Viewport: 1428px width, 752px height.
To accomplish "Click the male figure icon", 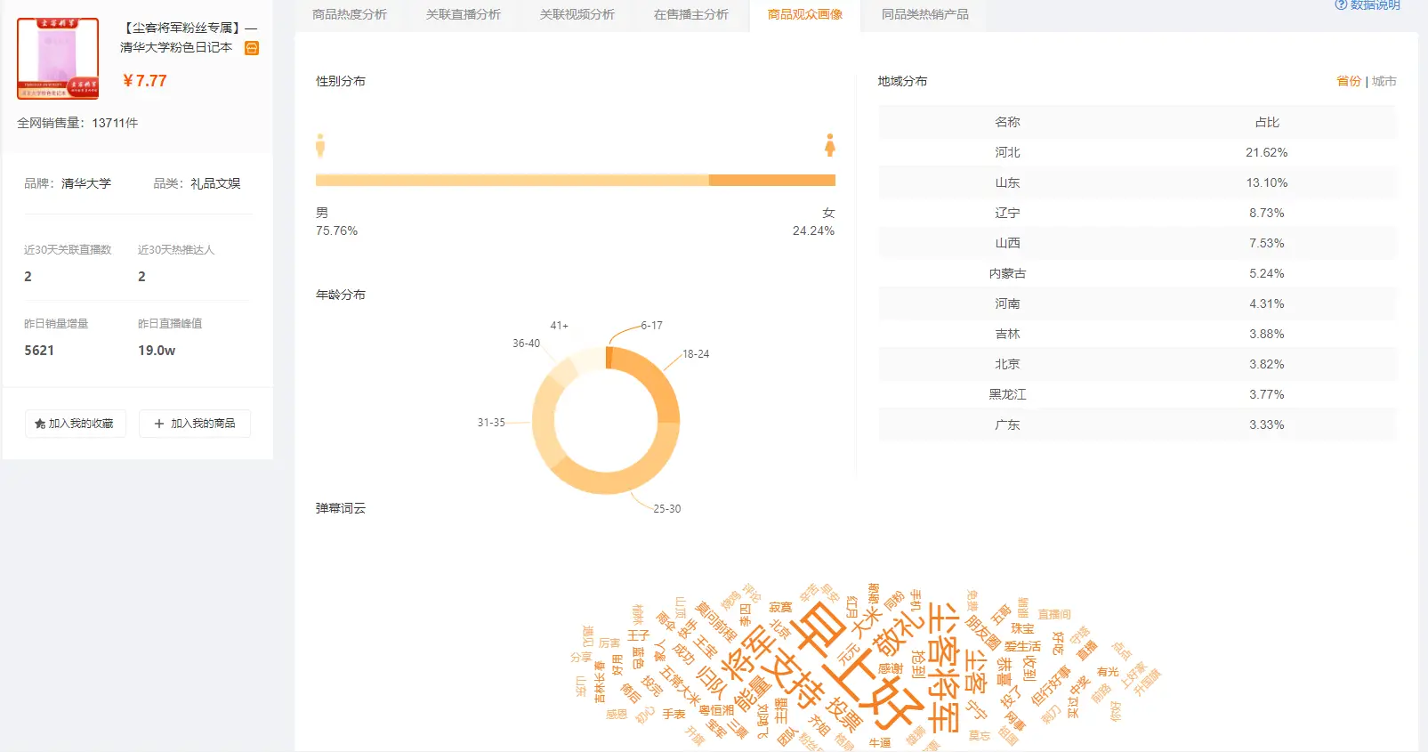I will tap(320, 145).
